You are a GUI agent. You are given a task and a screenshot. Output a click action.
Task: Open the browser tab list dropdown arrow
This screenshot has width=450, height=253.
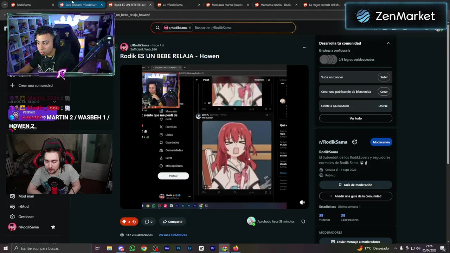(5, 5)
